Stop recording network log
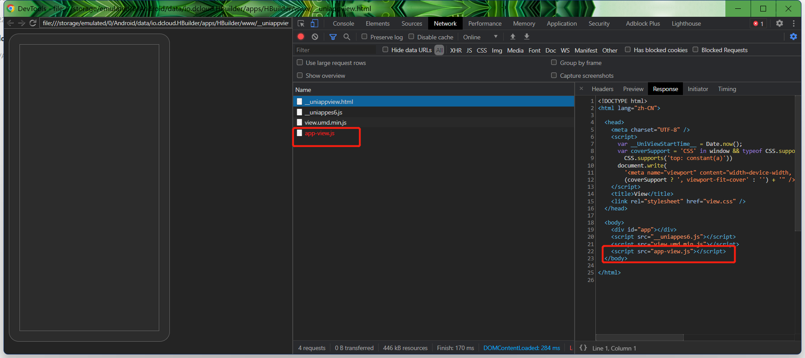 click(301, 37)
